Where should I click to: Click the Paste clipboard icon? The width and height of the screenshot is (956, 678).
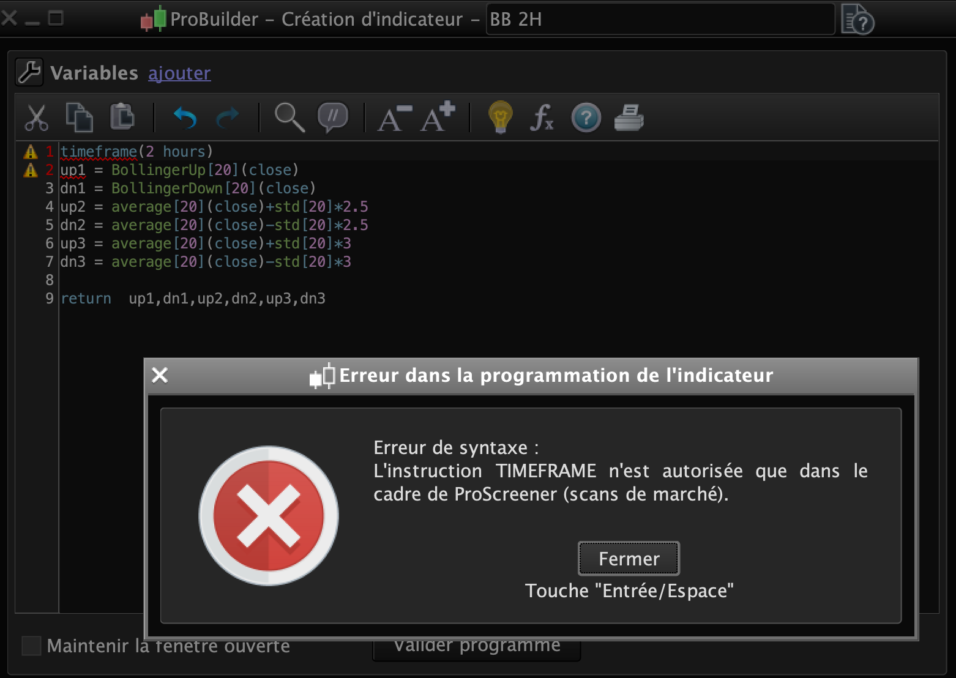pos(122,116)
